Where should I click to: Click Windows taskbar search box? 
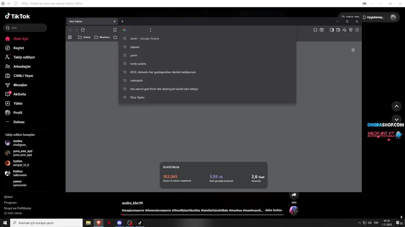47,223
